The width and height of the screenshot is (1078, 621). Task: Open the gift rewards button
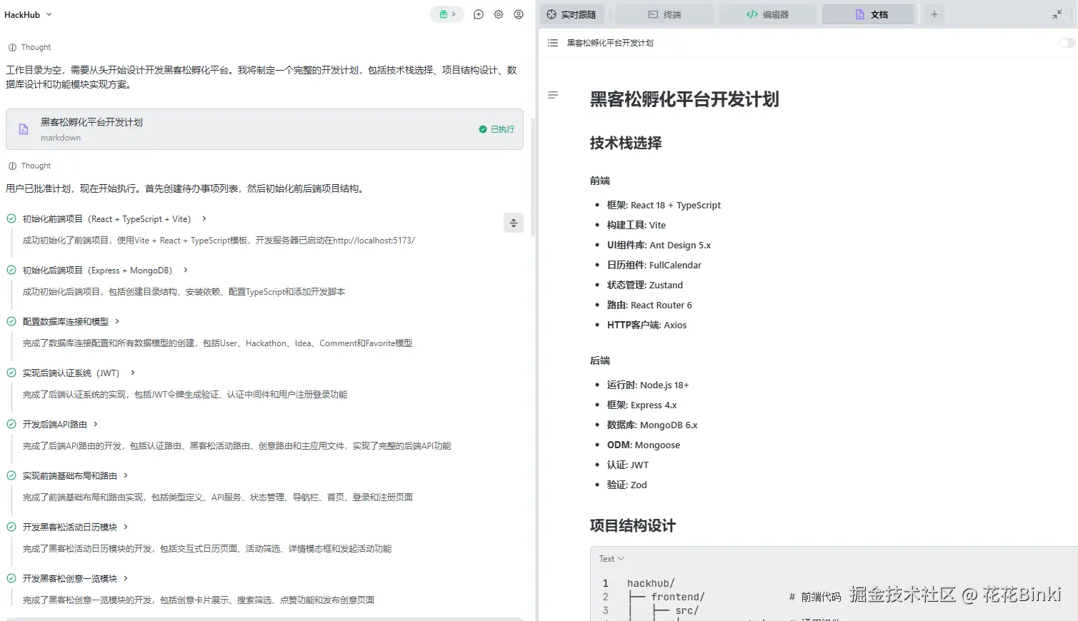point(447,14)
